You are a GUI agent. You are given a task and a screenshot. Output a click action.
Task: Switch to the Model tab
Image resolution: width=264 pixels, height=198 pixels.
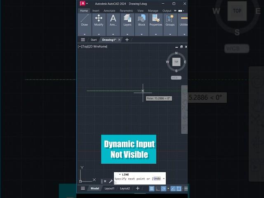[95, 188]
